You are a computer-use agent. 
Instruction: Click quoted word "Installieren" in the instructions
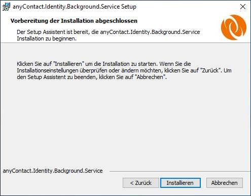pyautogui.click(x=68, y=64)
